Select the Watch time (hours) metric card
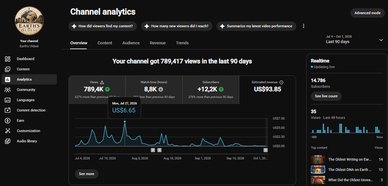The height and width of the screenshot is (186, 388). point(154,90)
